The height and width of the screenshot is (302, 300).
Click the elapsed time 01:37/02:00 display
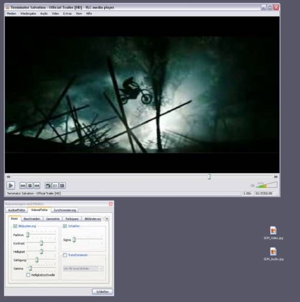(x=264, y=193)
